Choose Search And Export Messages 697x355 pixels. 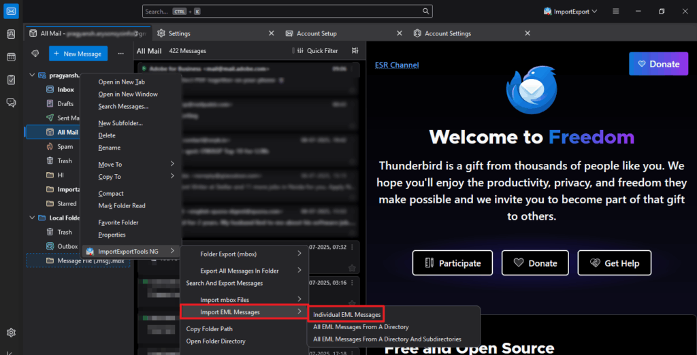(x=225, y=283)
